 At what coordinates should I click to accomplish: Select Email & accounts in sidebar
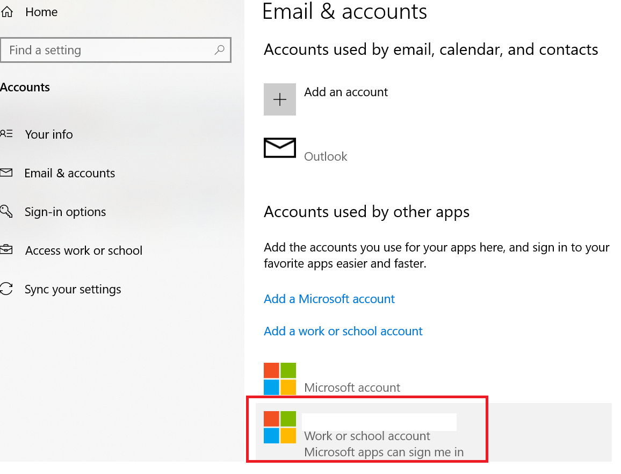70,173
